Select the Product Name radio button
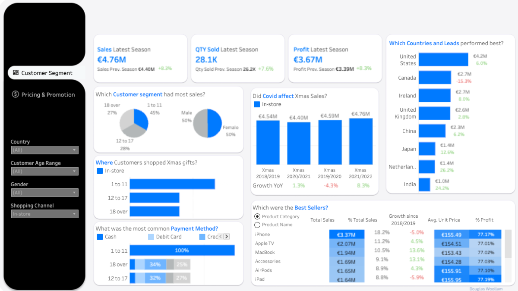The image size is (518, 291). pyautogui.click(x=257, y=225)
